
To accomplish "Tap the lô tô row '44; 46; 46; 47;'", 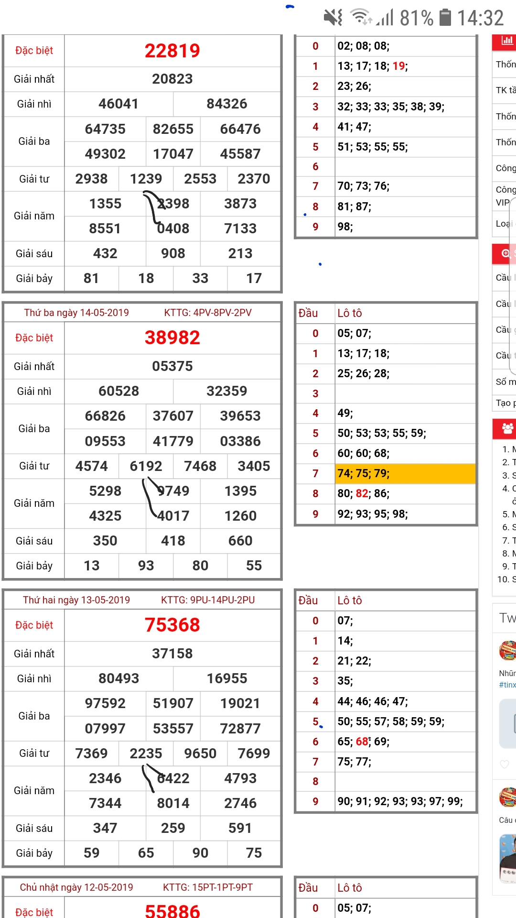I will 405,701.
